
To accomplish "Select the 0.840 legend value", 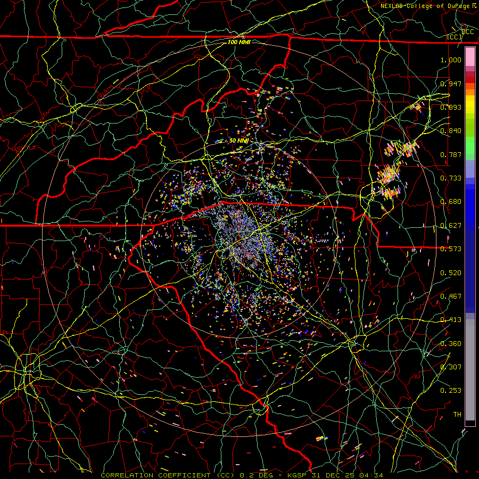I will point(451,131).
